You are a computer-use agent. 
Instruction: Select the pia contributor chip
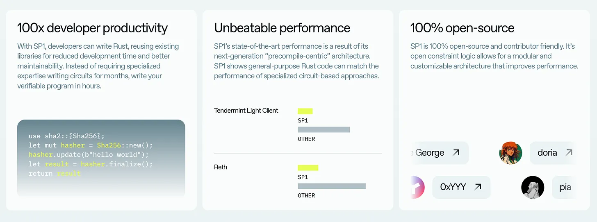coord(565,188)
